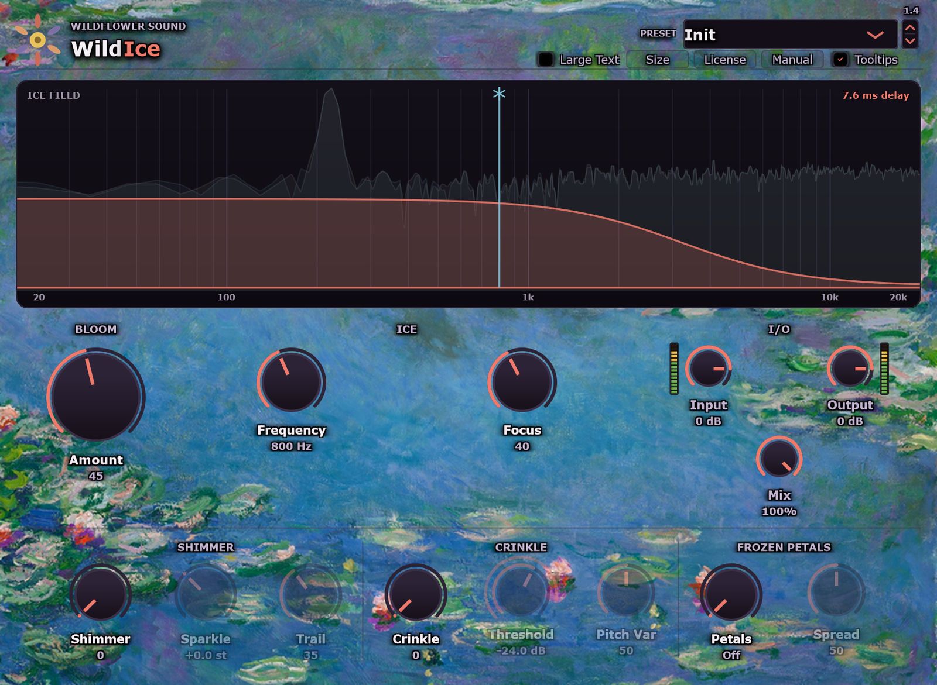Viewport: 937px width, 685px height.
Task: Click the Threshold value -24.0 dB
Action: pyautogui.click(x=521, y=650)
